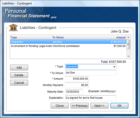Viewport: 140px width, 118px height.
Task: Click the John Q. Doe name label
Action: pos(120,31)
